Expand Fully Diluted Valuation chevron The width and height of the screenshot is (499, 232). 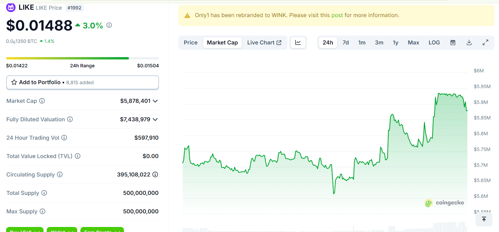click(155, 119)
